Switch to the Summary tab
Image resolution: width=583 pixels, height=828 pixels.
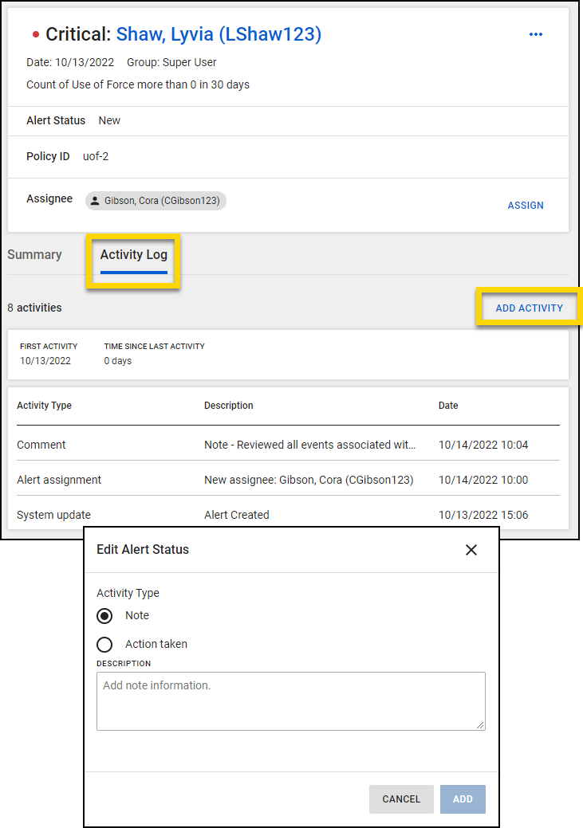[x=34, y=255]
